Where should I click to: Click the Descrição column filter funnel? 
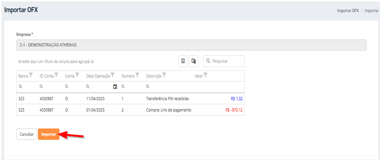(x=164, y=75)
